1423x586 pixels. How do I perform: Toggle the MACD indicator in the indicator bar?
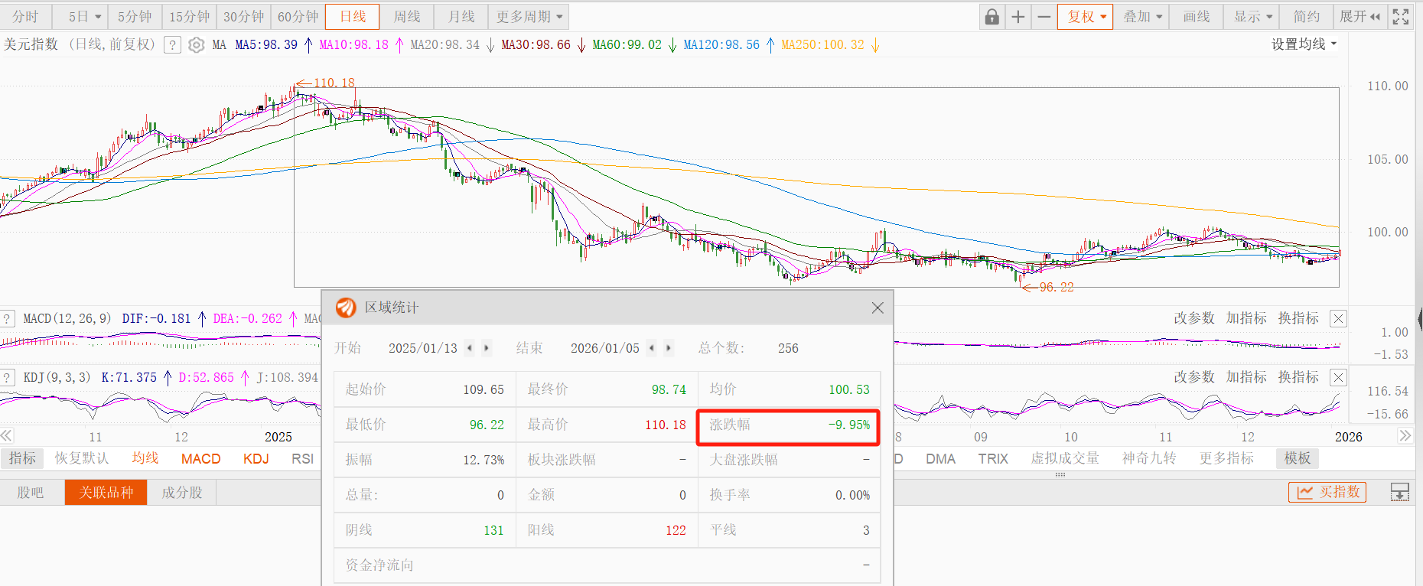tap(200, 458)
